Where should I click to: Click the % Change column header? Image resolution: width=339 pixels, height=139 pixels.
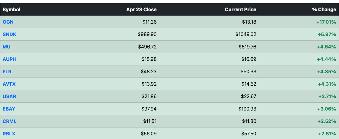324,9
